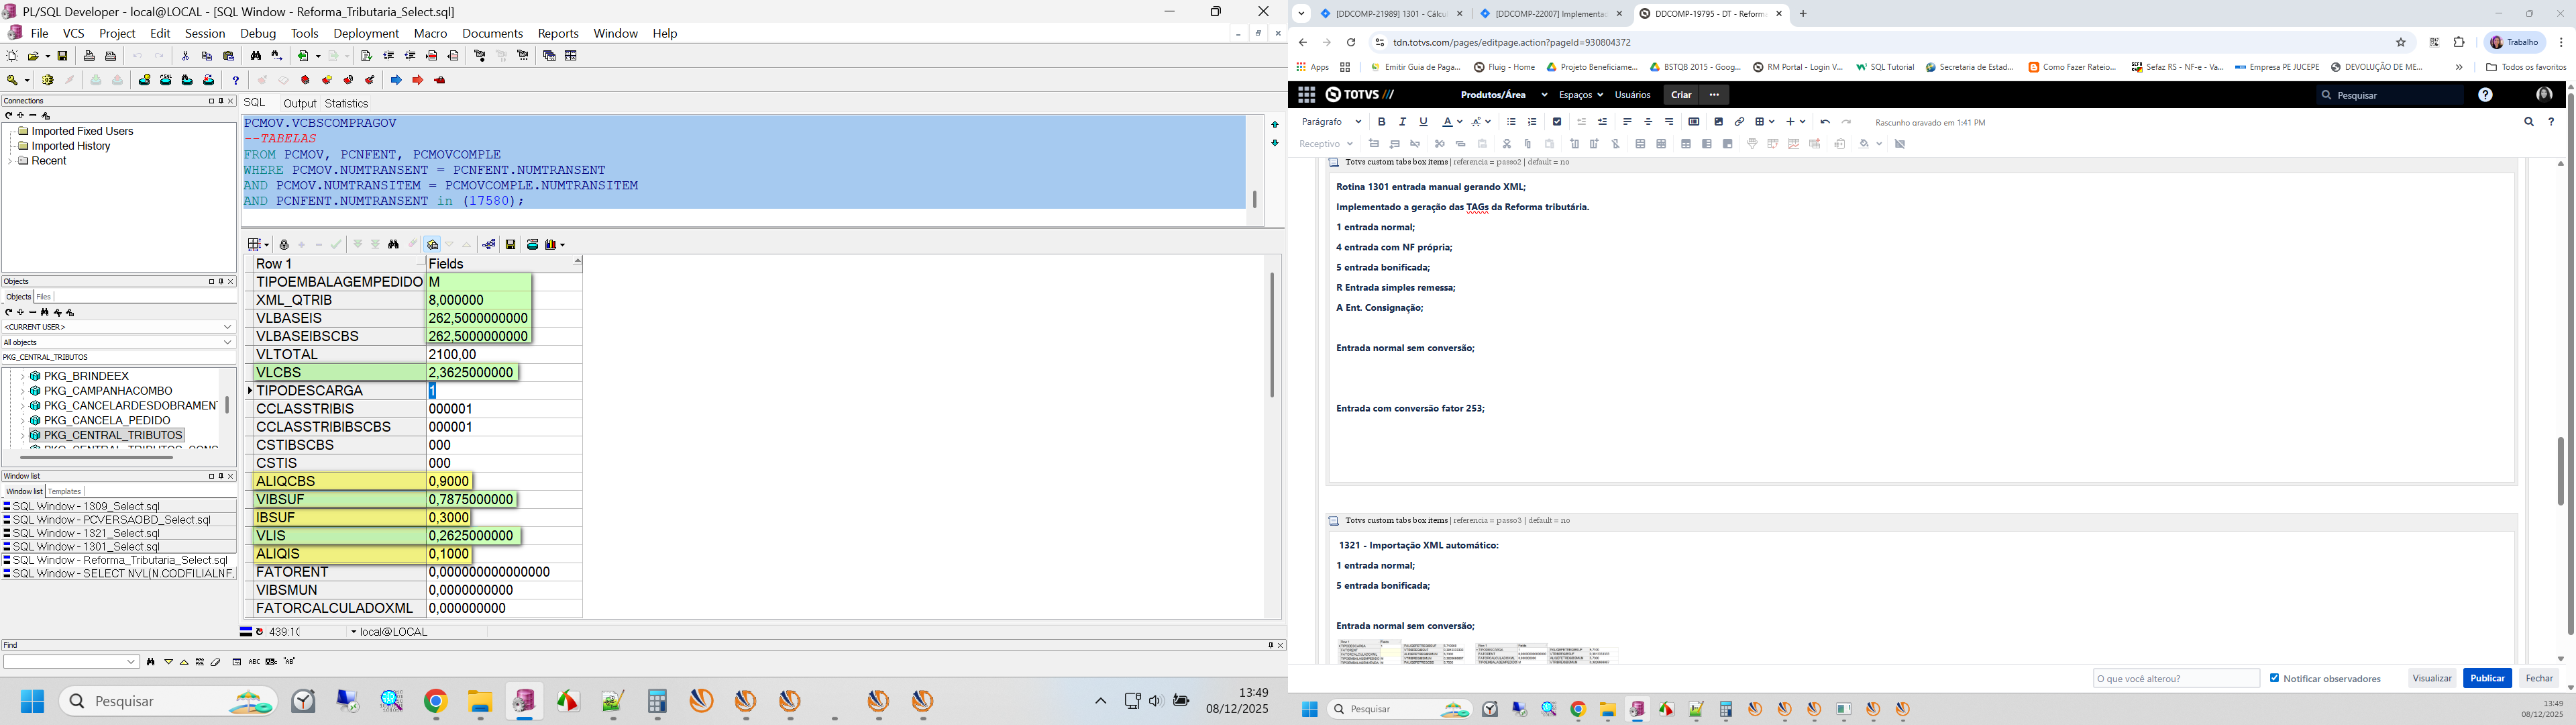Image resolution: width=2576 pixels, height=725 pixels.
Task: Toggle the Notificar observadores checkbox
Action: (2275, 678)
